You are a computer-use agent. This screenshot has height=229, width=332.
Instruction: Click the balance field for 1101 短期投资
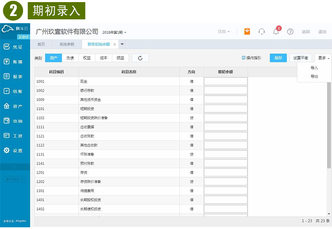pyautogui.click(x=226, y=109)
